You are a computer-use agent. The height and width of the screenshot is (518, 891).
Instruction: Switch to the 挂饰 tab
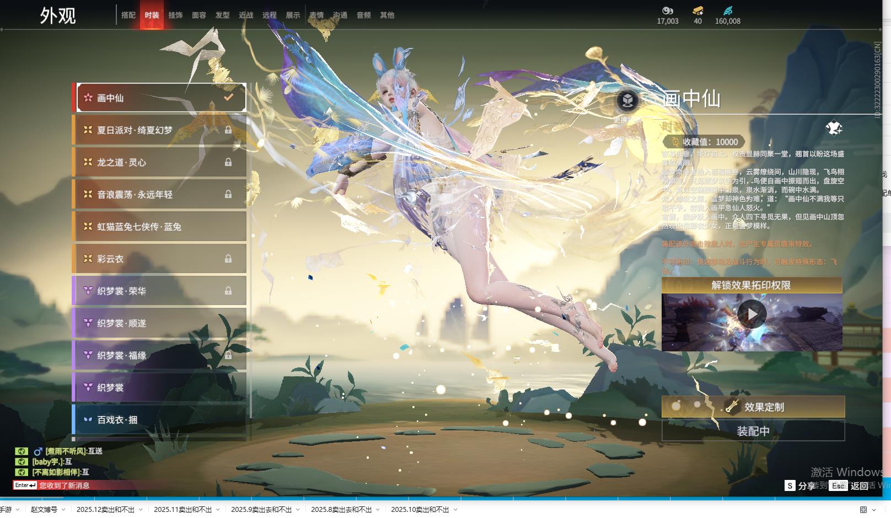pos(175,15)
